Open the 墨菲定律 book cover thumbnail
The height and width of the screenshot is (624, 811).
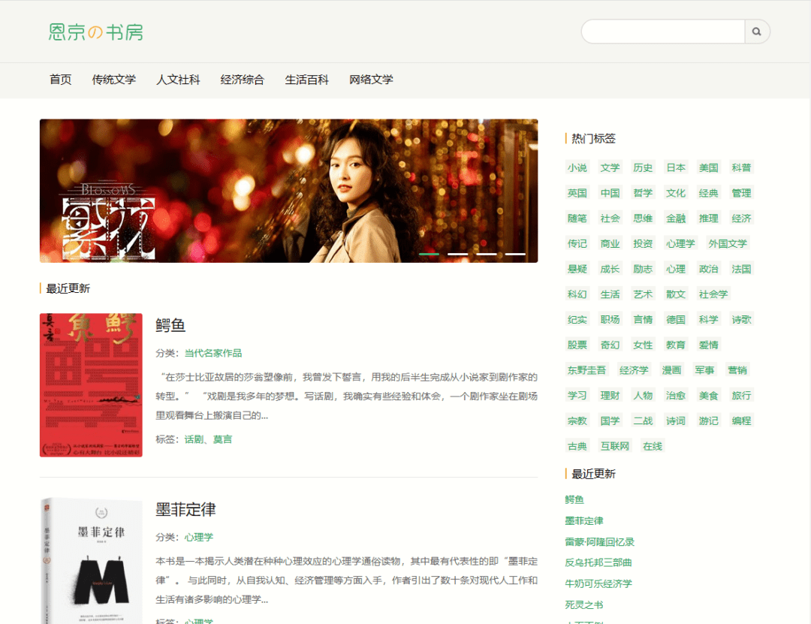tap(91, 559)
